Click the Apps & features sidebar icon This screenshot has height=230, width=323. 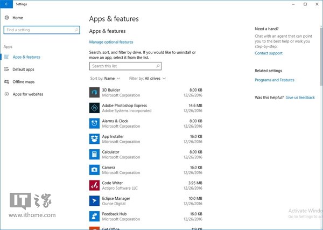point(6,57)
